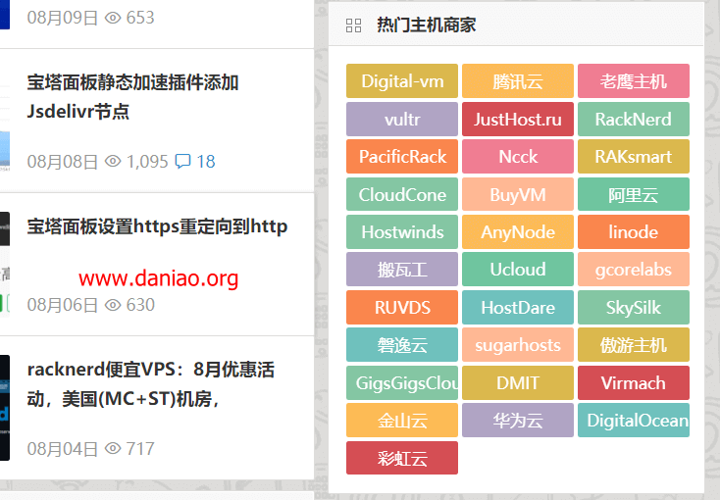This screenshot has height=500, width=720.
Task: Open the GigsGigsCloud tag
Action: coord(402,383)
